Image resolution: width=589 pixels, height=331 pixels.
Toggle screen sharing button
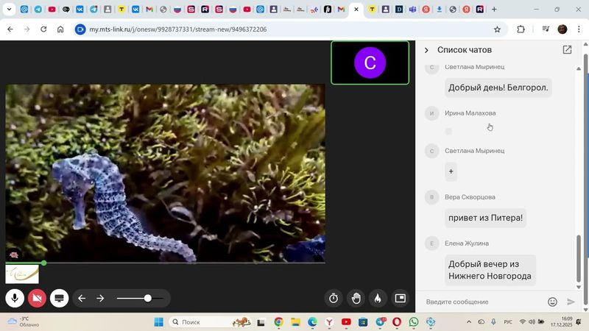60,298
